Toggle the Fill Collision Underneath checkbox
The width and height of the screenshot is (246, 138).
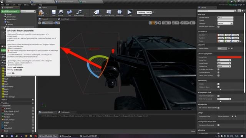(x=218, y=108)
